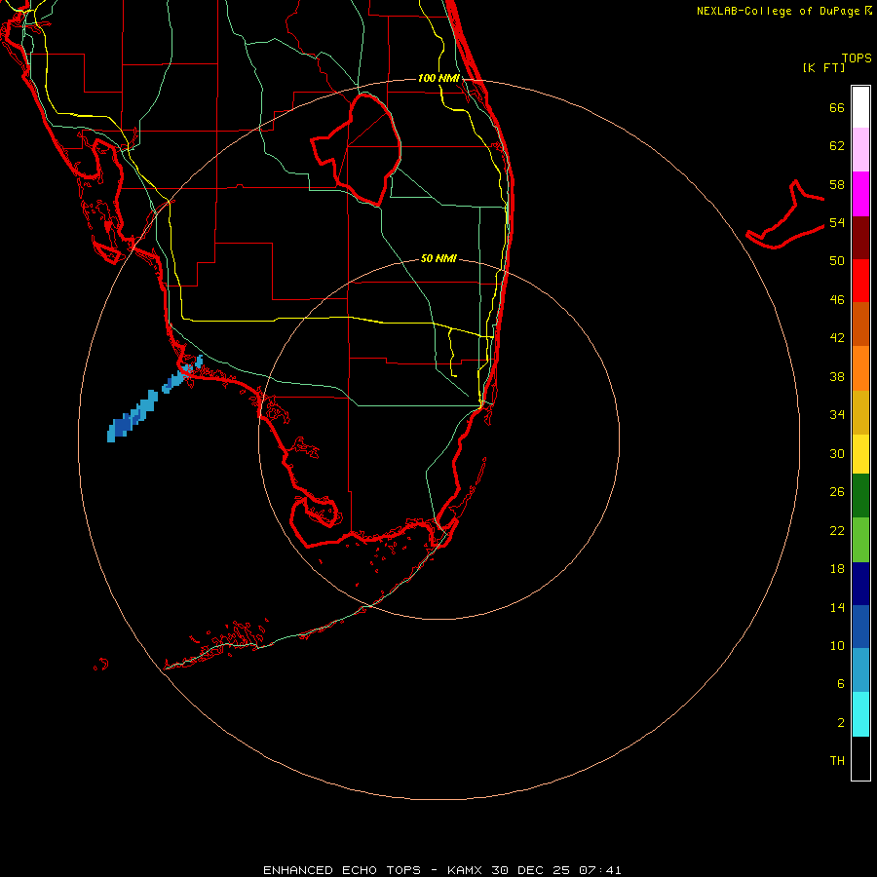Viewport: 877px width, 877px height.
Task: Click the white 66 kft color swatch
Action: coord(860,107)
